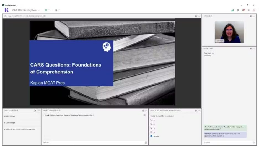Click the CARS Questions presentation slide
259x147 pixels.
tap(102, 63)
